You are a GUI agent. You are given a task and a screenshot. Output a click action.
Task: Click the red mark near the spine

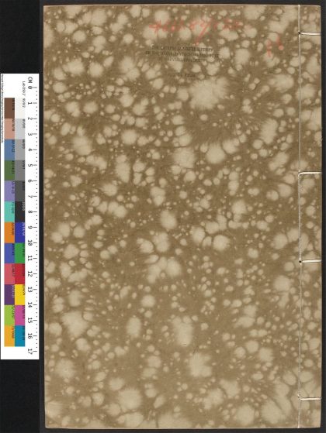point(275,47)
